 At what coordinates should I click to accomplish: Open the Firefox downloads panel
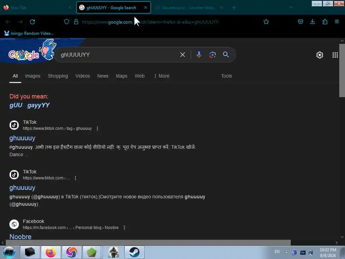(312, 22)
